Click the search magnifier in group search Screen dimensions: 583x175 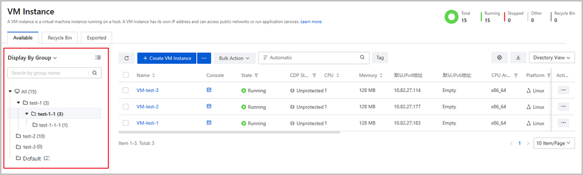[x=95, y=73]
